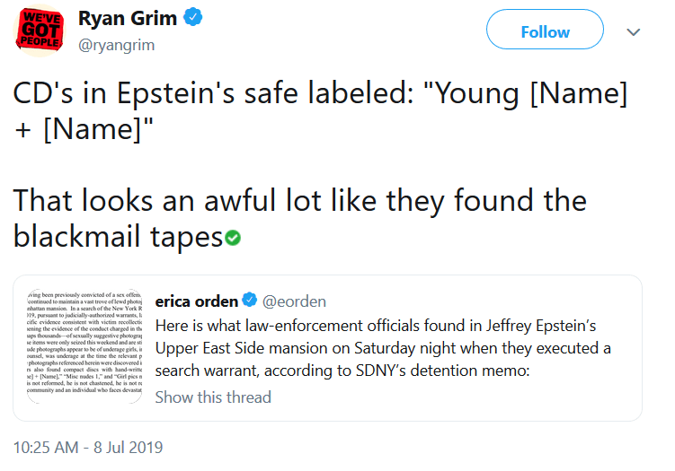This screenshot has height=471, width=675.
Task: Click the tweet line starting "+ [Name]"
Action: (x=84, y=129)
